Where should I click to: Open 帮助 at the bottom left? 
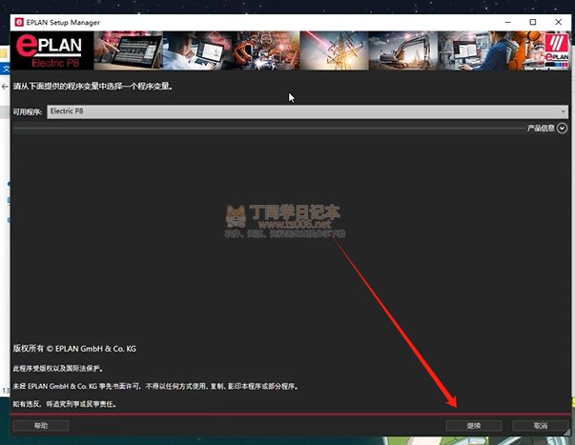point(41,426)
